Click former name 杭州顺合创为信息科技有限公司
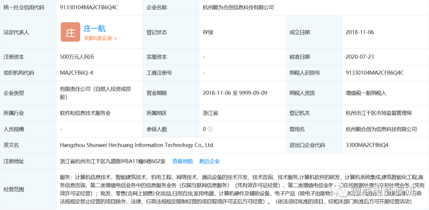 click(381, 129)
